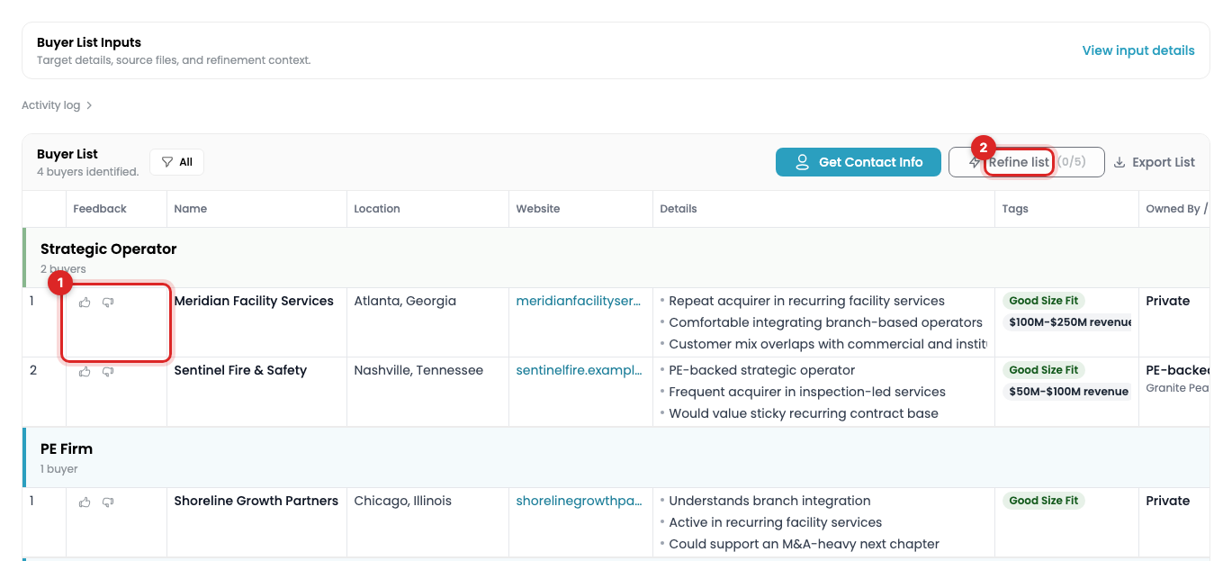Click the Buyer List Inputs heading
This screenshot has height=561, width=1232.
[x=89, y=42]
